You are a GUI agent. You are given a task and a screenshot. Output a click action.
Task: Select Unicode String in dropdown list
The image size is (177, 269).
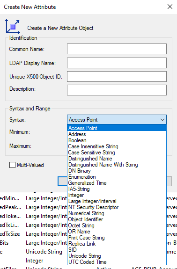117,256
